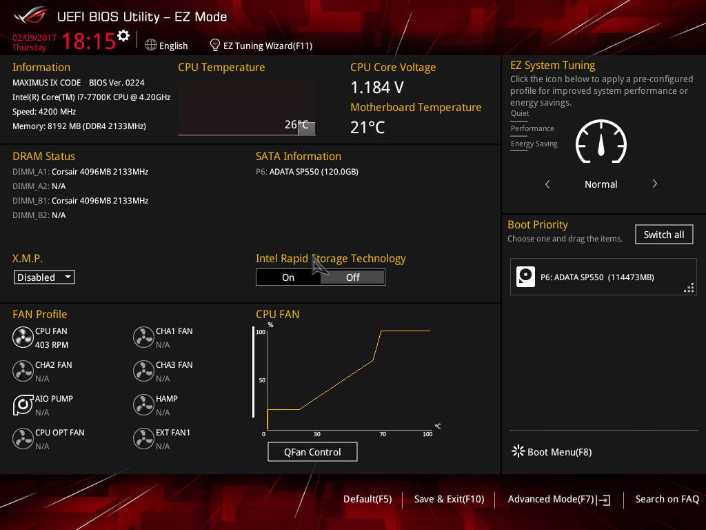Turn Intel Rapid Storage Technology On
This screenshot has height=530, width=706.
tap(288, 277)
